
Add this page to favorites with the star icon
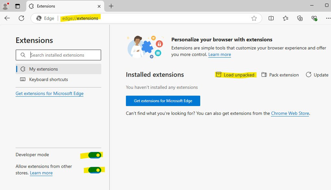pyautogui.click(x=254, y=19)
